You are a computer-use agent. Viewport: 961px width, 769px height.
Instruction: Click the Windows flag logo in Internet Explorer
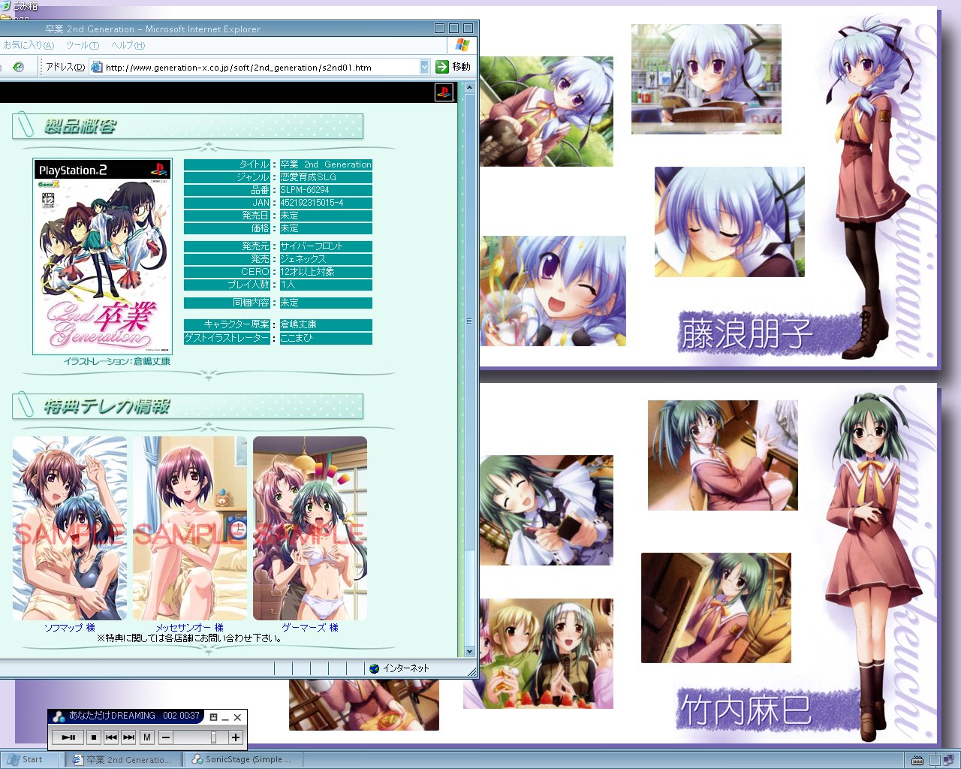[x=462, y=45]
